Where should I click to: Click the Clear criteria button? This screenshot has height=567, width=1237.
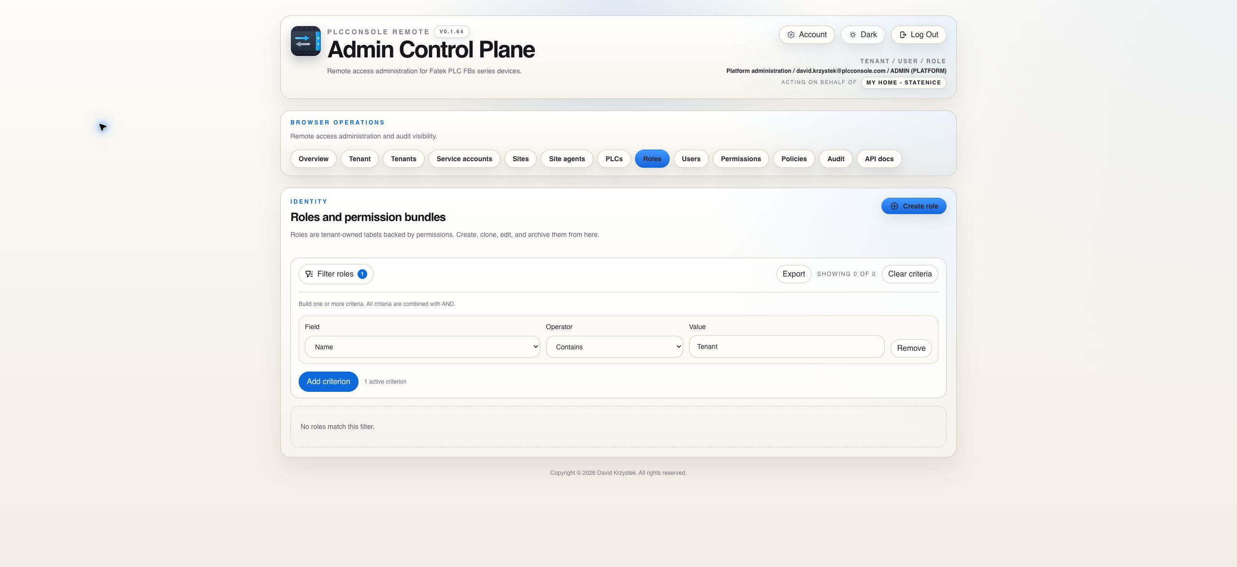pos(910,274)
